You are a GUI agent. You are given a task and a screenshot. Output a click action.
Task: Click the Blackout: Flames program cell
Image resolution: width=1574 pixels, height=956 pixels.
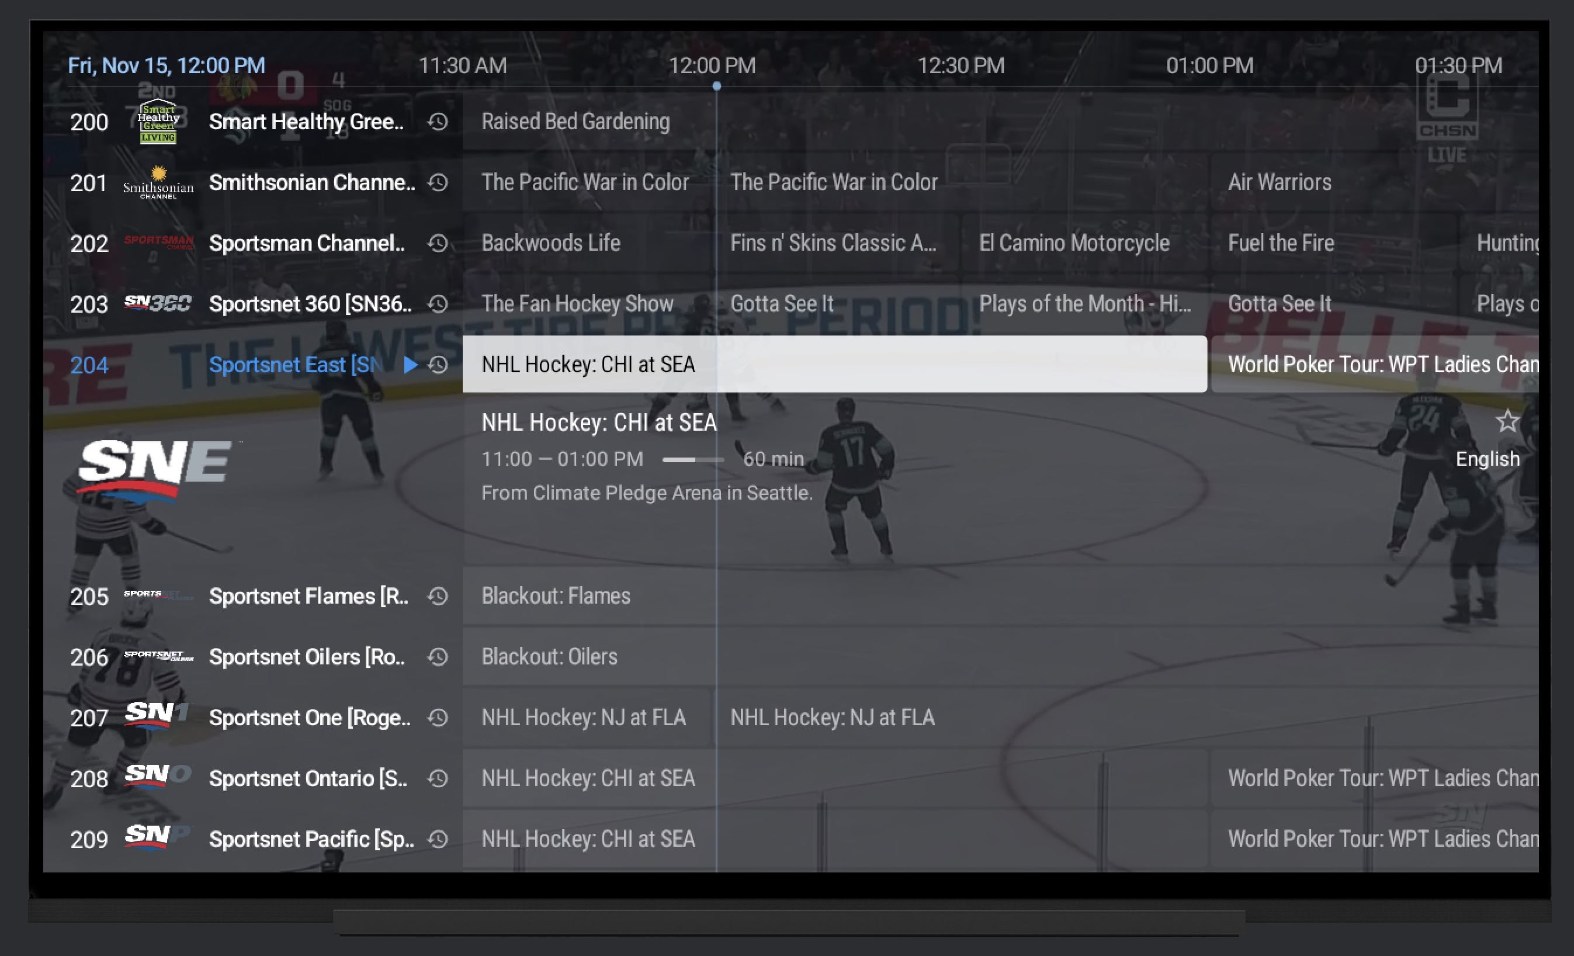pos(556,595)
